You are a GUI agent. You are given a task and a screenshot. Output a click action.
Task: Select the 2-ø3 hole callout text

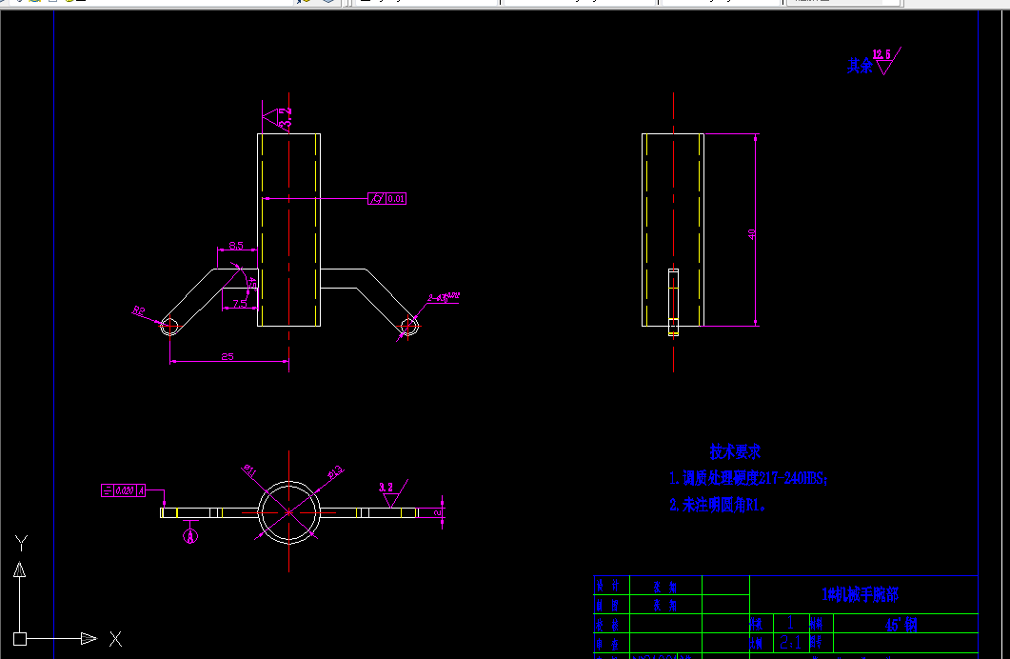point(444,298)
